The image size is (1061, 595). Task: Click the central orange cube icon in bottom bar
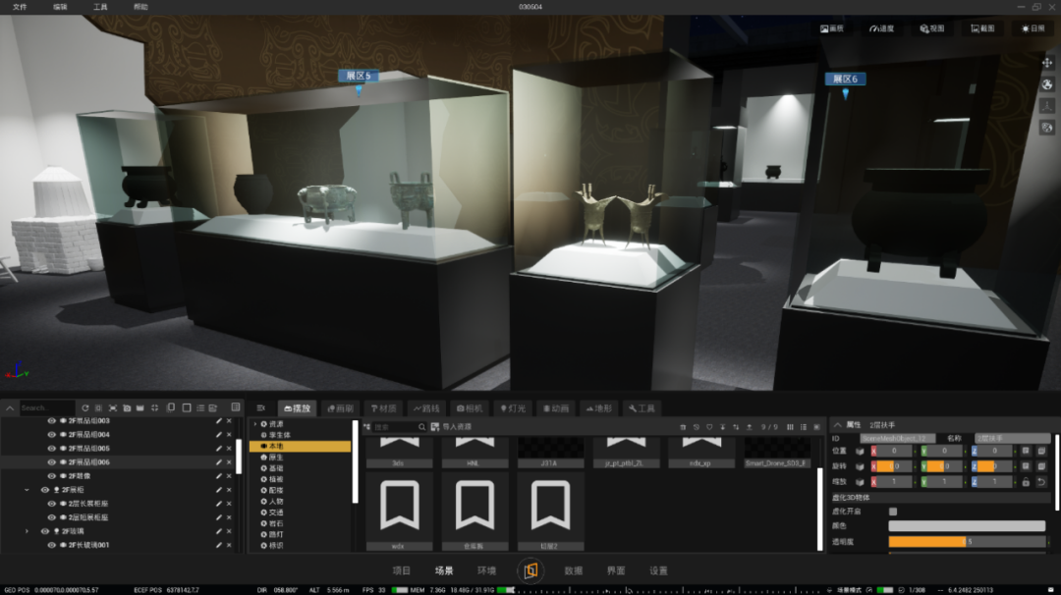coord(530,570)
